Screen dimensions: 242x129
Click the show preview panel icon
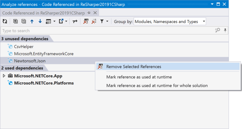point(48,21)
